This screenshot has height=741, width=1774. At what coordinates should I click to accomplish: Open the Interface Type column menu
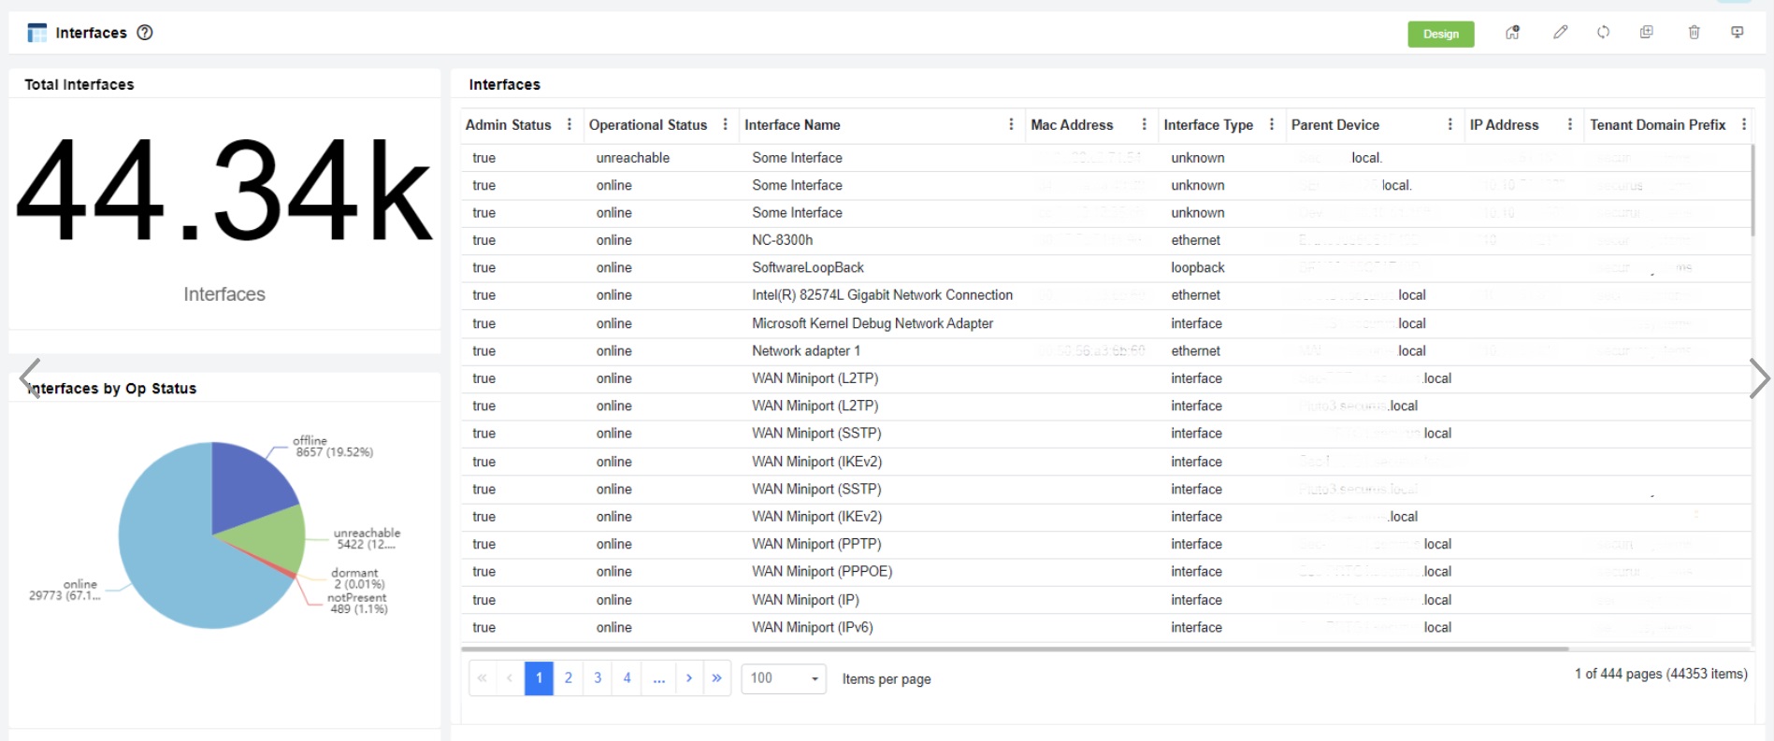pos(1271,124)
